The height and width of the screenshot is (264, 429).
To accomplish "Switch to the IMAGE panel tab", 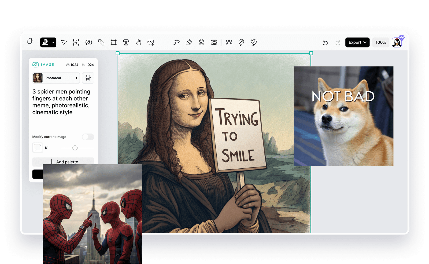I will pos(43,65).
